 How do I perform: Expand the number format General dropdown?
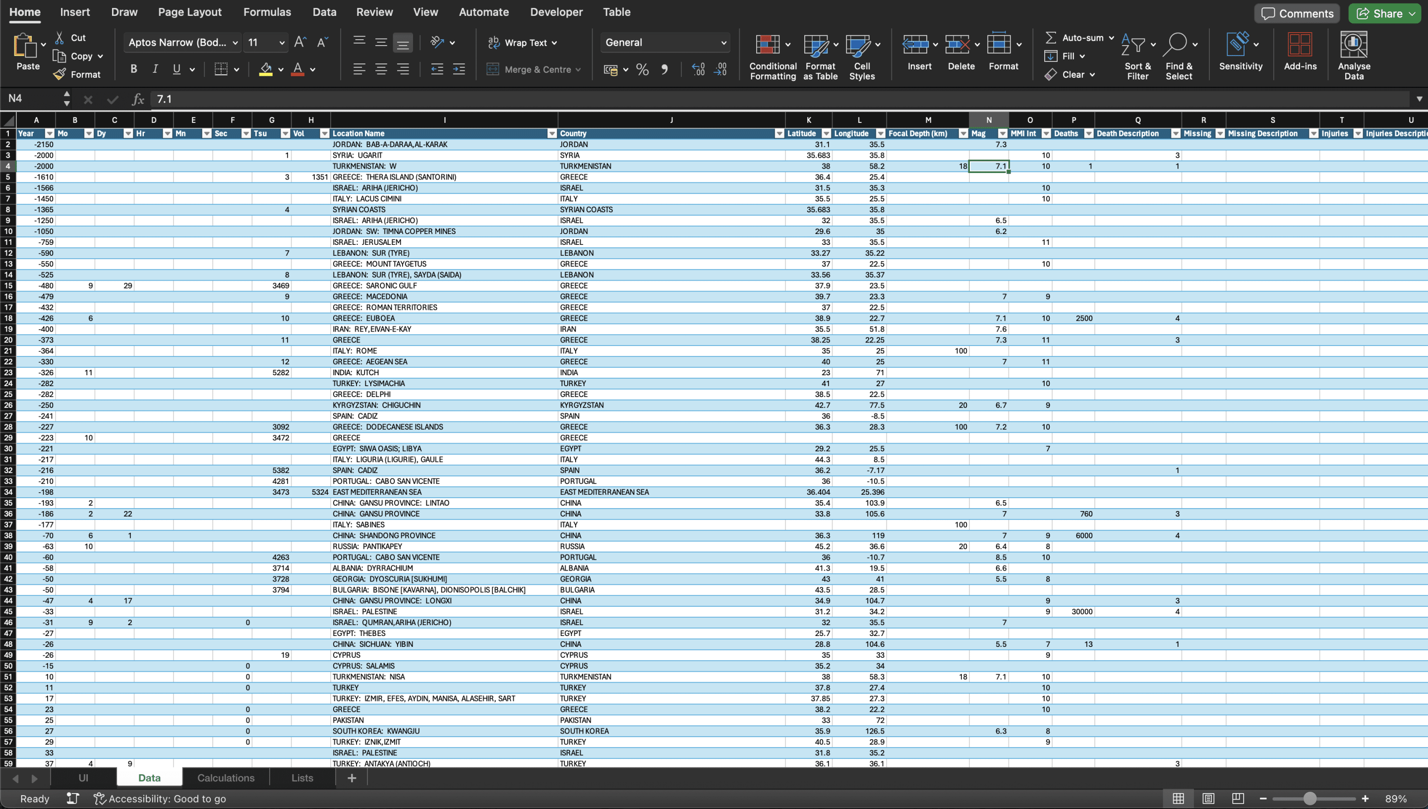tap(723, 43)
